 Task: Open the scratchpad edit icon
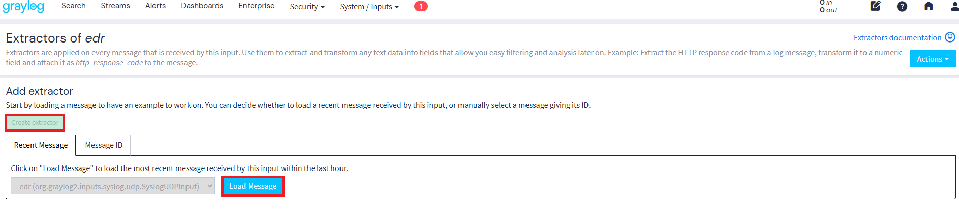click(x=875, y=6)
